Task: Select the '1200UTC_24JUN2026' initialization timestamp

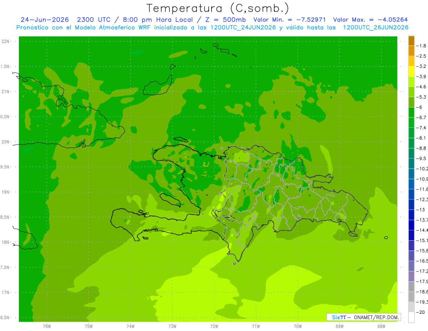Action: coord(243,27)
